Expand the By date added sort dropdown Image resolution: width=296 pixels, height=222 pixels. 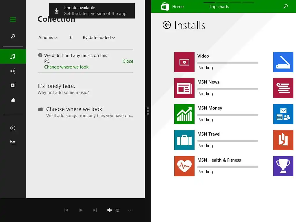pyautogui.click(x=99, y=38)
